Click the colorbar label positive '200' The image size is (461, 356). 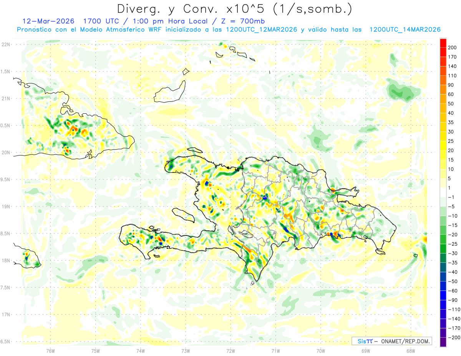(x=453, y=48)
